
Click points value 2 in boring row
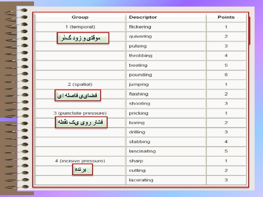coord(226,123)
